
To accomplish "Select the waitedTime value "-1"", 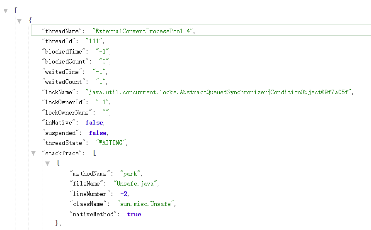I will pos(99,71).
